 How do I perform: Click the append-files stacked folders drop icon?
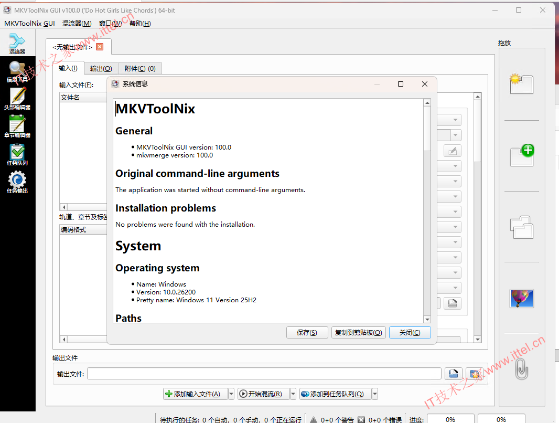[522, 227]
